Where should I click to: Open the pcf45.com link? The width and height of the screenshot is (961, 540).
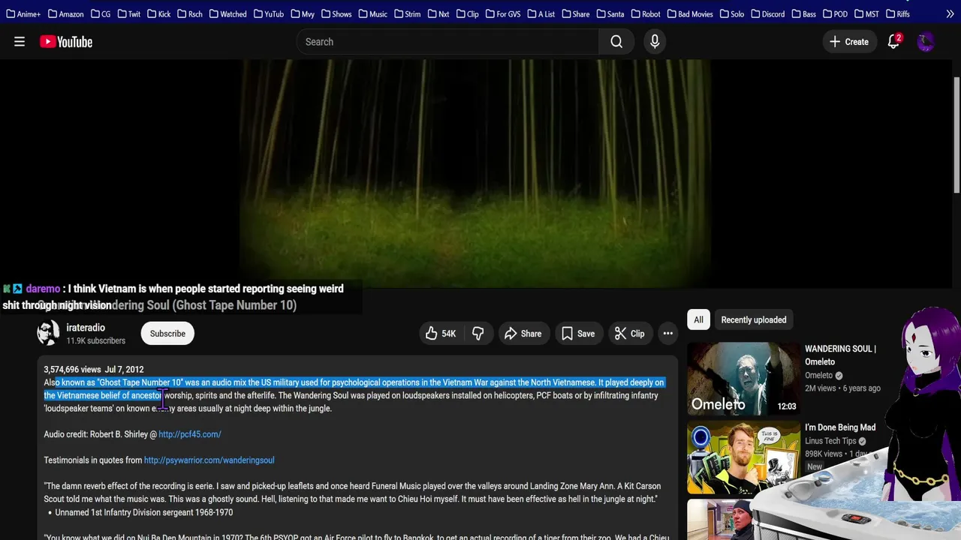[x=190, y=434]
